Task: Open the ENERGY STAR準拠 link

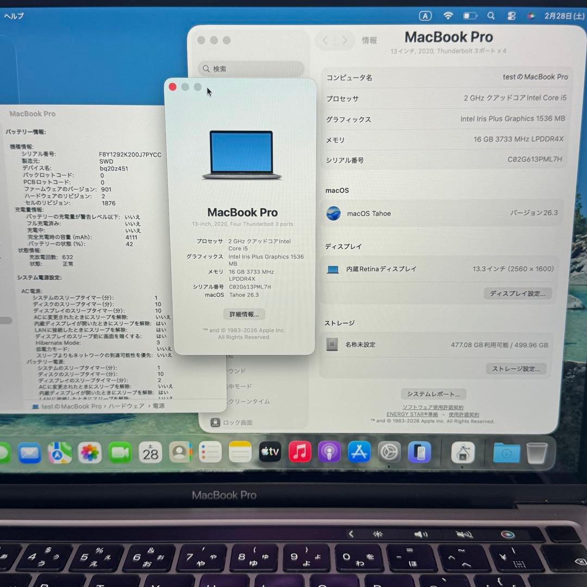Action: [412, 414]
